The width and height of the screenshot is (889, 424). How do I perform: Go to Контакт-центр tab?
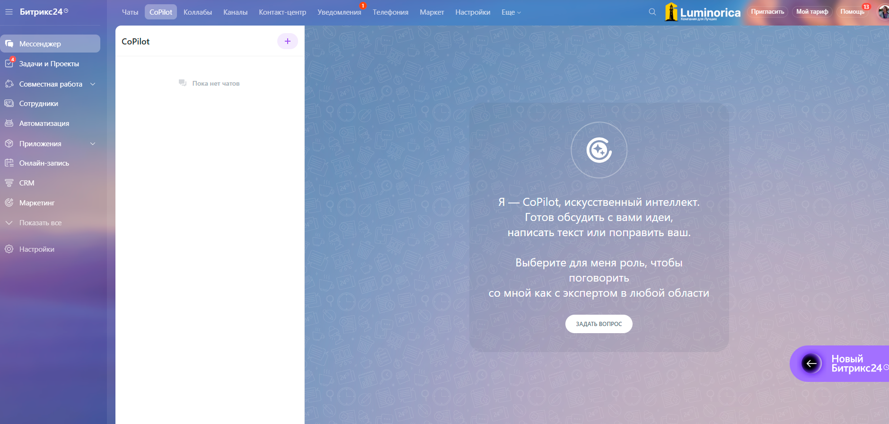pyautogui.click(x=282, y=12)
